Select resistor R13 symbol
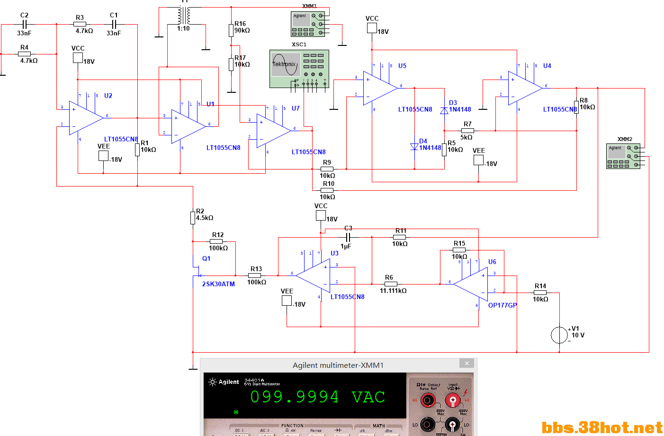 pyautogui.click(x=255, y=276)
